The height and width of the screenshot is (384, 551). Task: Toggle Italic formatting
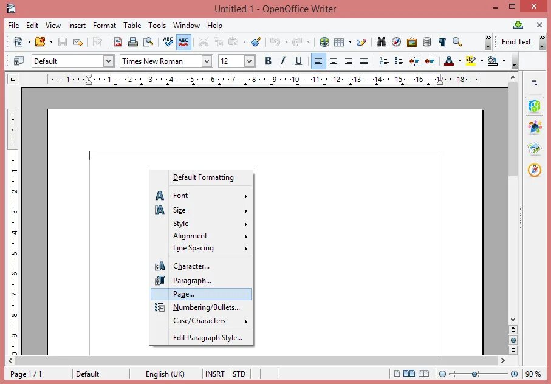283,61
